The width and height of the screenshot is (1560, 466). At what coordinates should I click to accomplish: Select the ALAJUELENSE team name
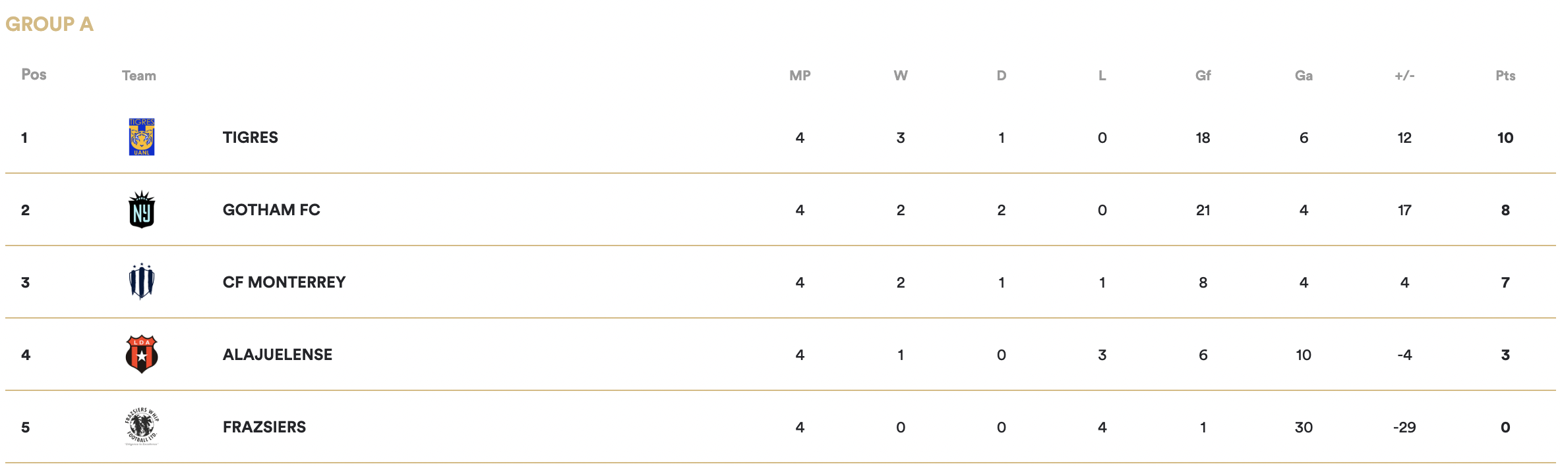[x=278, y=355]
